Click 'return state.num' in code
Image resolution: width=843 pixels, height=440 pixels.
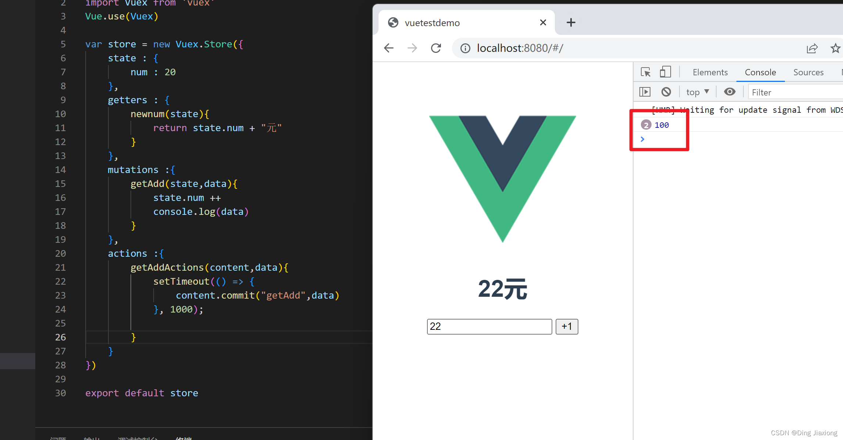click(198, 128)
